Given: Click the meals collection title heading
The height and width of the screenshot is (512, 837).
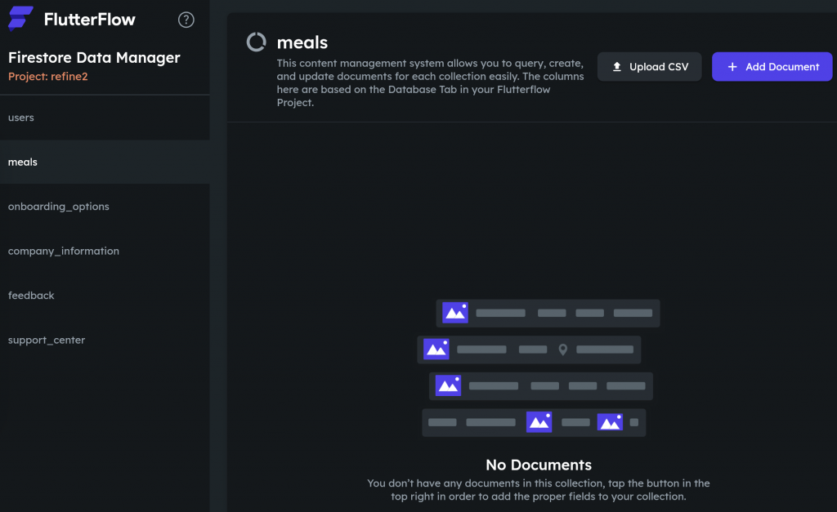Looking at the screenshot, I should (302, 42).
